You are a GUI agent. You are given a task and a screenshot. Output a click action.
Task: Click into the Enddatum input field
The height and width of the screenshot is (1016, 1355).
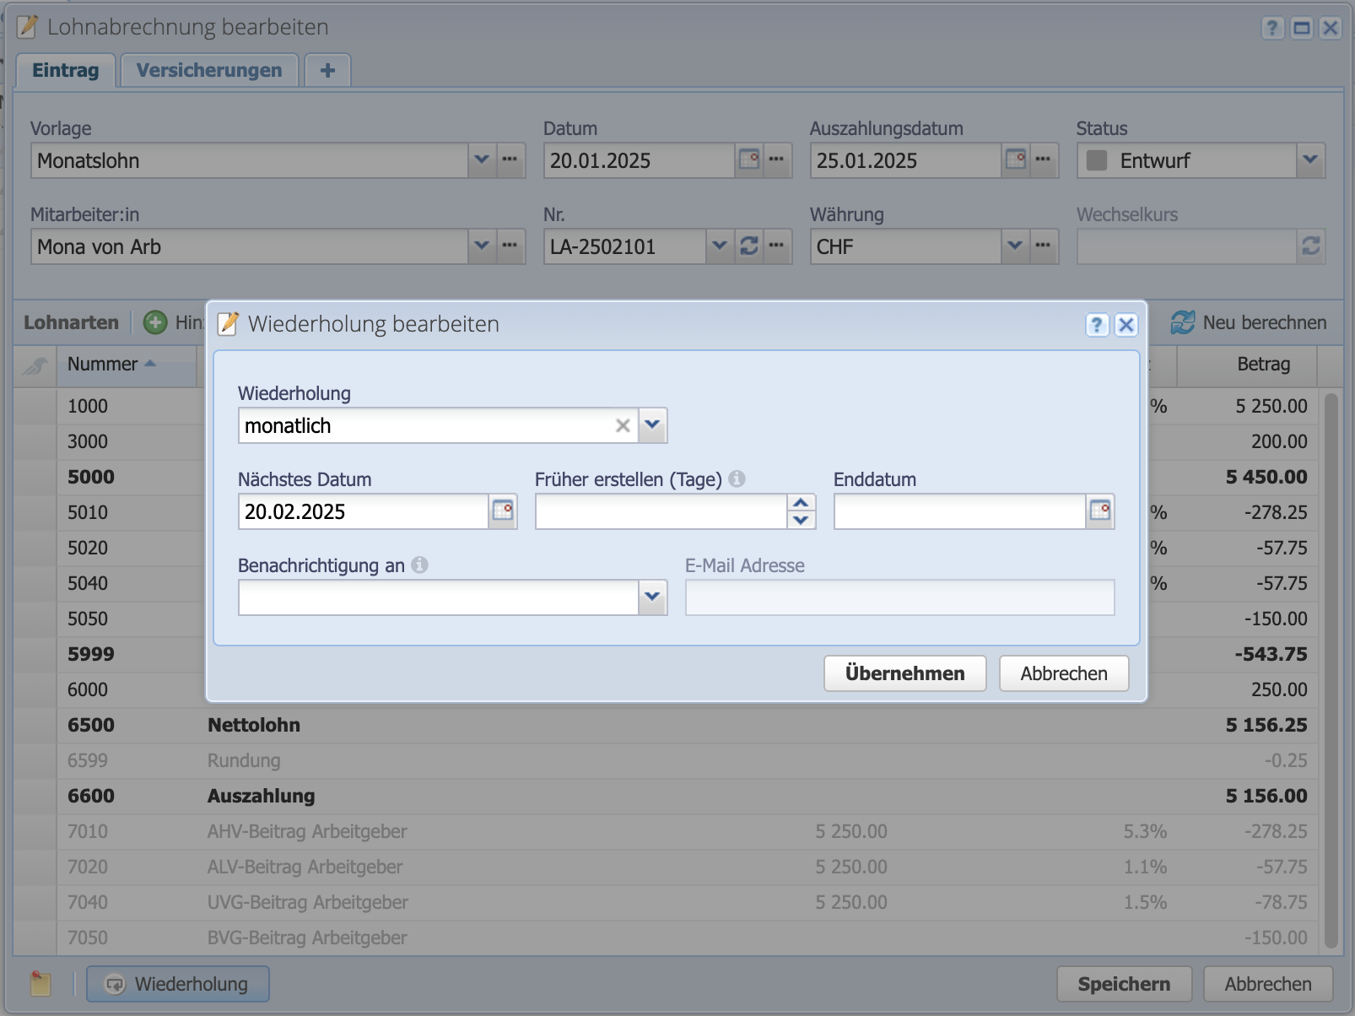click(x=958, y=511)
